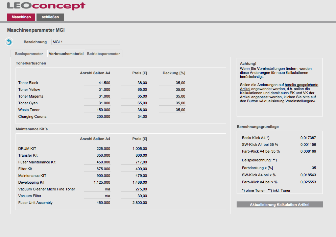Edit Toner Yellow price field
The width and height of the screenshot is (336, 237).
(x=134, y=89)
